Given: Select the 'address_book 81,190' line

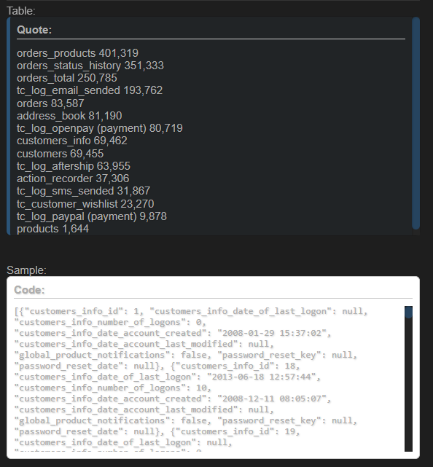Looking at the screenshot, I should [69, 116].
